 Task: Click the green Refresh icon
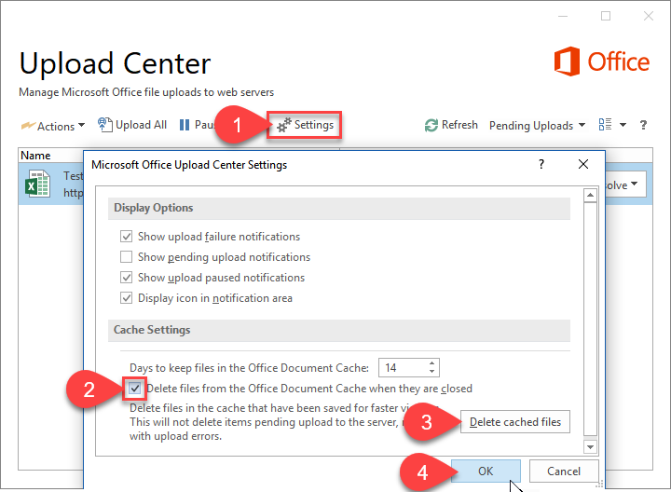tap(431, 126)
